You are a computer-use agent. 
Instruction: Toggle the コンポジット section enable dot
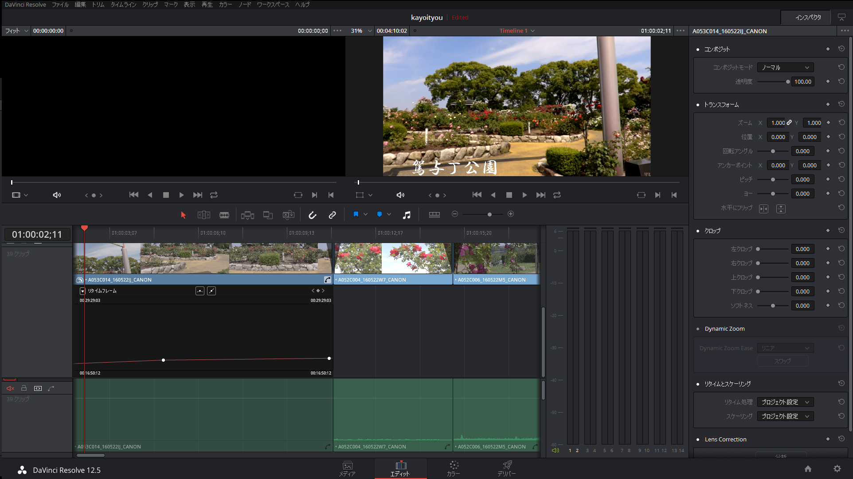coord(698,50)
